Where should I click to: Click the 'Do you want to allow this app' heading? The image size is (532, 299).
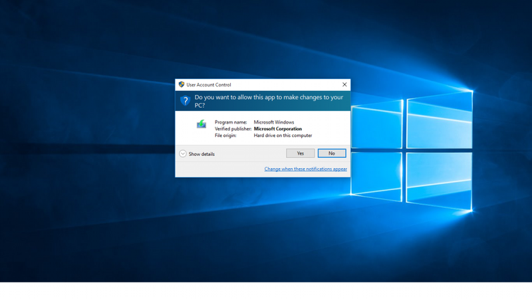(269, 101)
